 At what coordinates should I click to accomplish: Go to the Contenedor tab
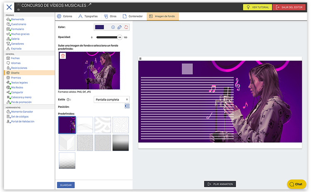tap(133, 17)
